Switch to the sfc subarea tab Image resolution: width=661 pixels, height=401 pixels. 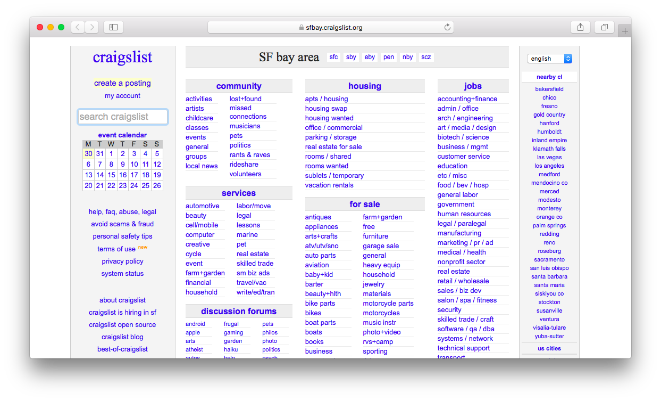coord(333,57)
